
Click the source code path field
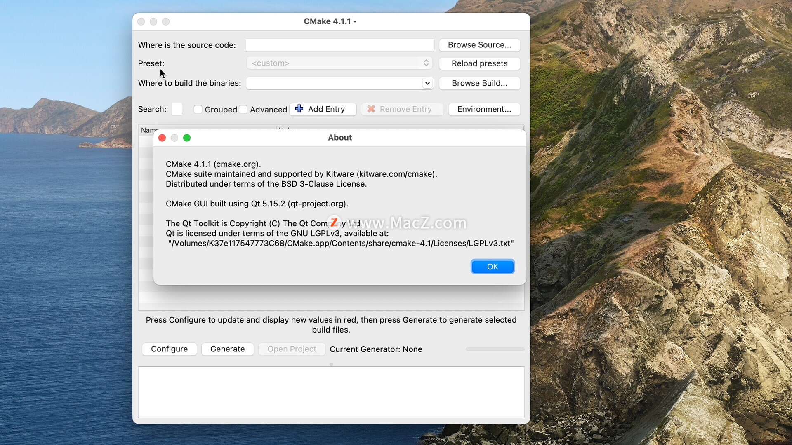340,45
